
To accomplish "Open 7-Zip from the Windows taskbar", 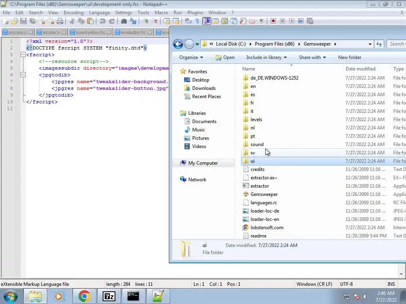I will pos(109,296).
